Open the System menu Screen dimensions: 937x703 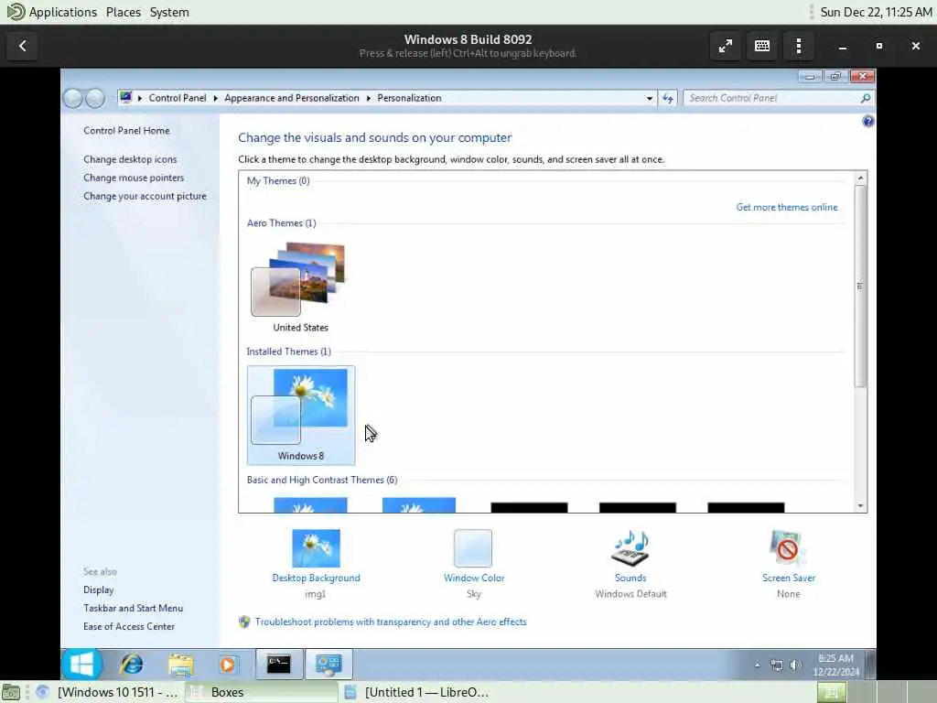(169, 12)
